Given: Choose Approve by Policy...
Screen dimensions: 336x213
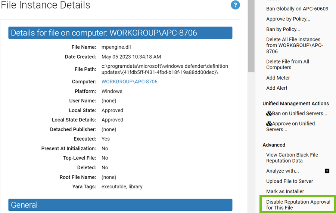Looking at the screenshot, I should point(288,19).
